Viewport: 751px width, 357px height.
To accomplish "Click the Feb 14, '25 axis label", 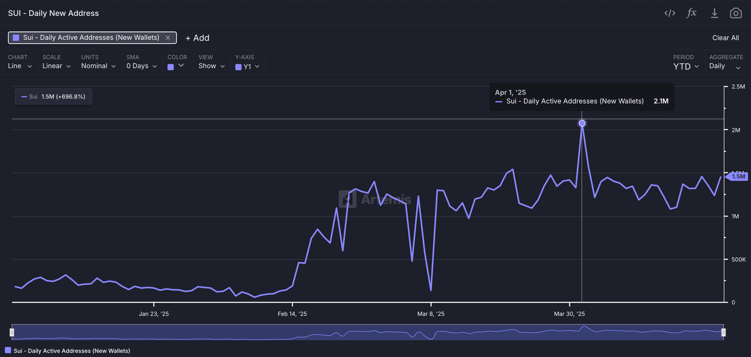I will (x=292, y=314).
